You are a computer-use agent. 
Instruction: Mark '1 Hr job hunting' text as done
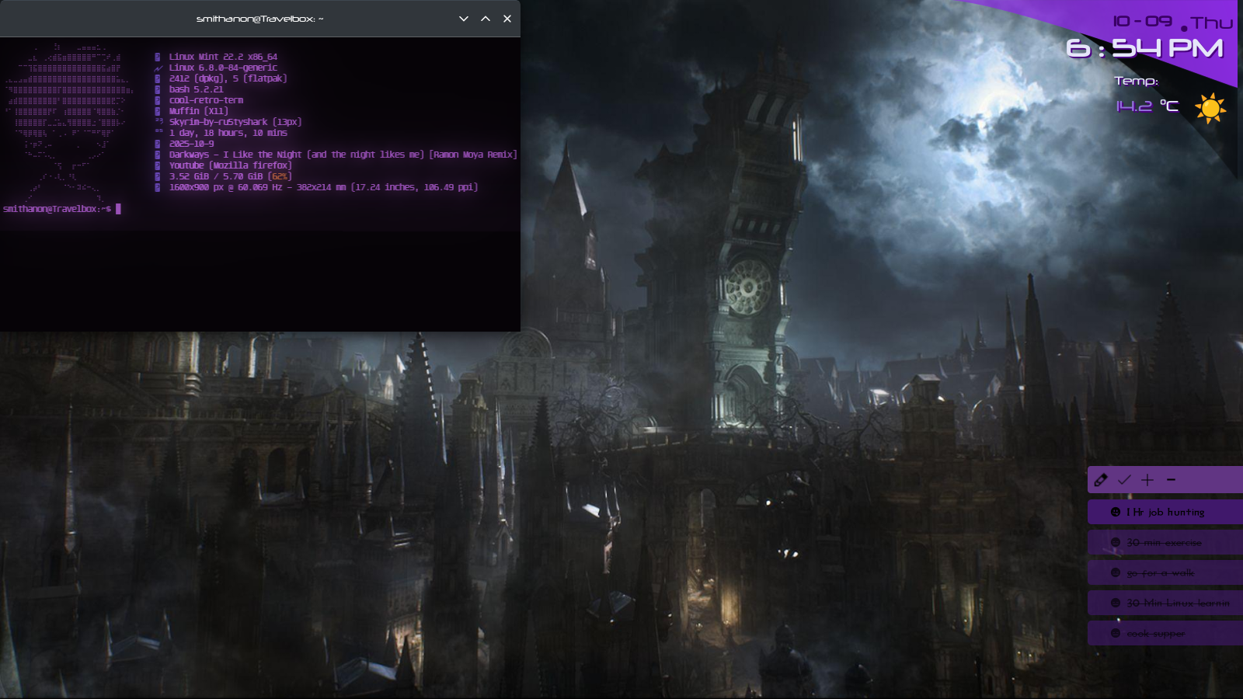[1165, 512]
